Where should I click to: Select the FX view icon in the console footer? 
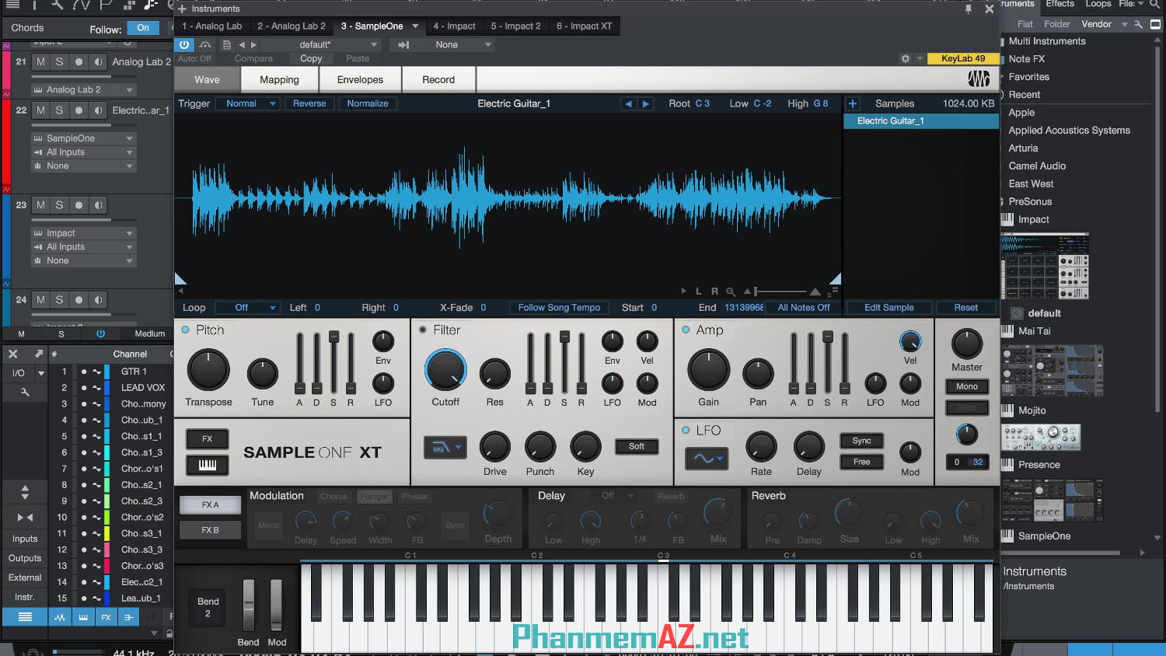coord(106,616)
